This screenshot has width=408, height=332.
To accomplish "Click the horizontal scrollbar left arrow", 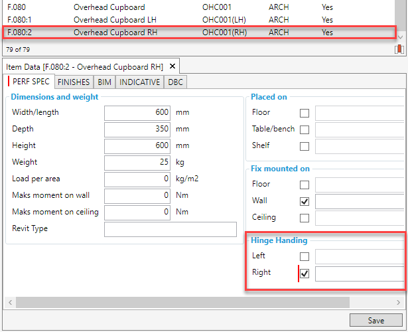I will click(x=9, y=302).
